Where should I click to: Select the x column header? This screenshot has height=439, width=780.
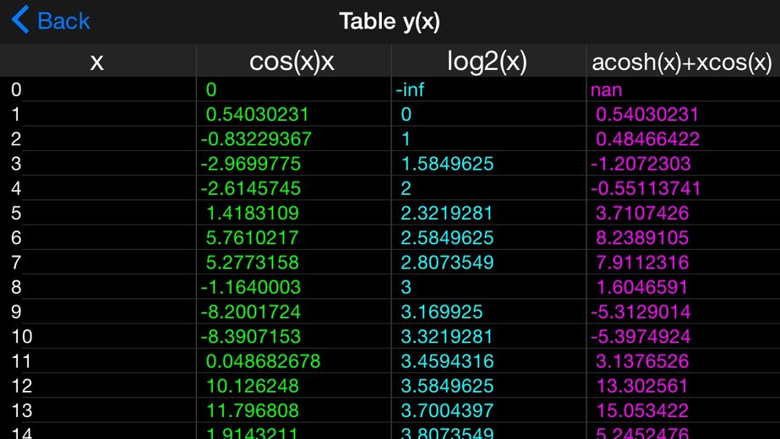click(97, 62)
